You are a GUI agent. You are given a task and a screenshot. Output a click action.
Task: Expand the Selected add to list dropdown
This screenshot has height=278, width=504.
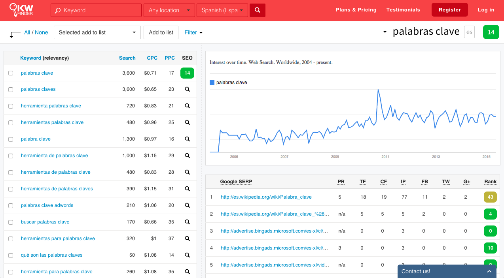[x=97, y=32]
